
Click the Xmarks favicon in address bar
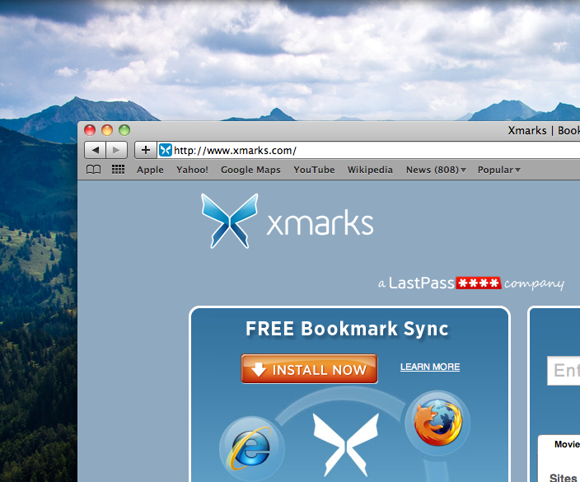[x=166, y=150]
